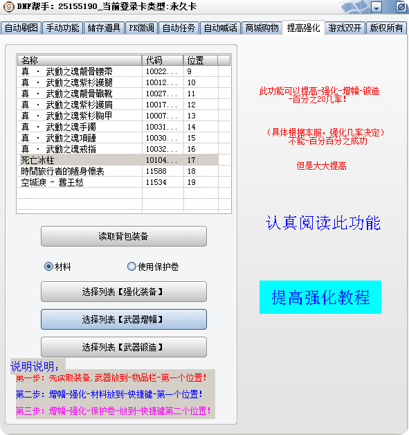Viewport: 409px width, 435px height.
Task: Switch to the 手动功能 tab
Action: [x=62, y=28]
